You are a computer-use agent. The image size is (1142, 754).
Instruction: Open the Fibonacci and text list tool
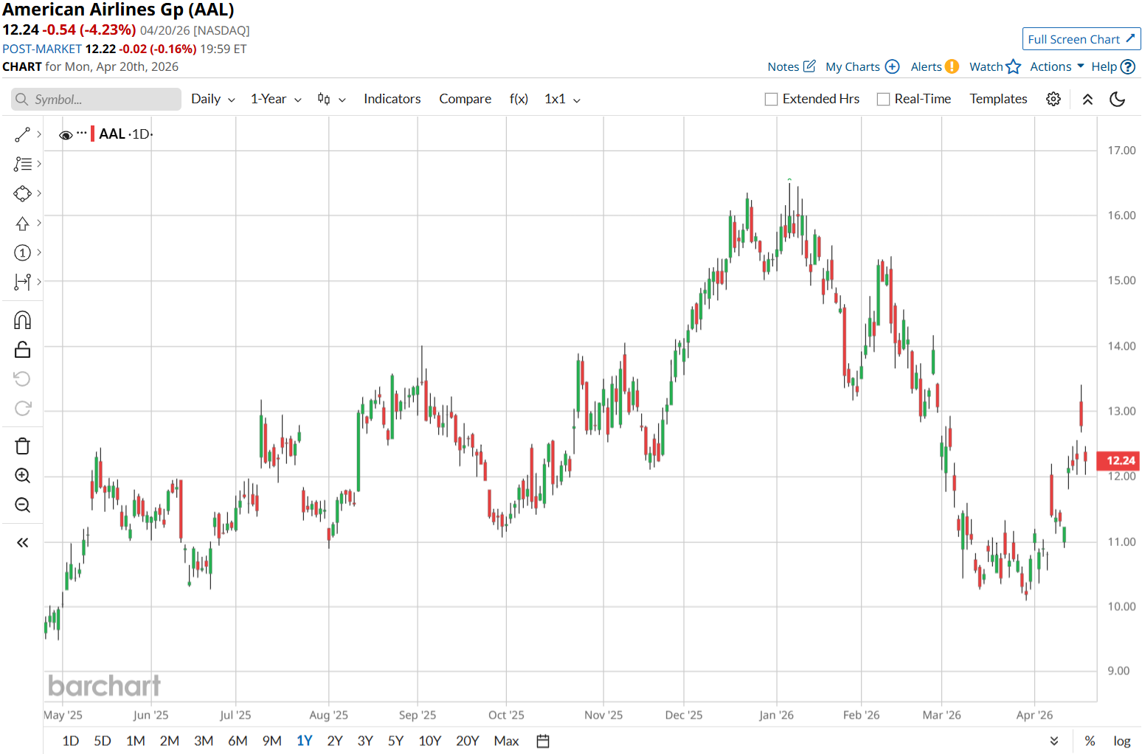[22, 164]
